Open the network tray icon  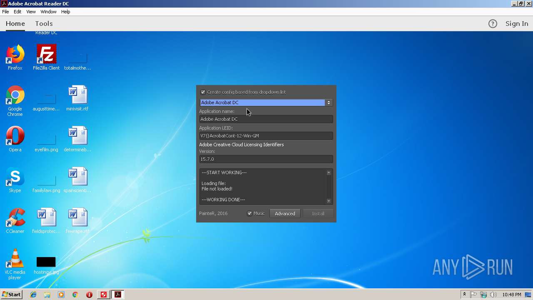coord(483,295)
